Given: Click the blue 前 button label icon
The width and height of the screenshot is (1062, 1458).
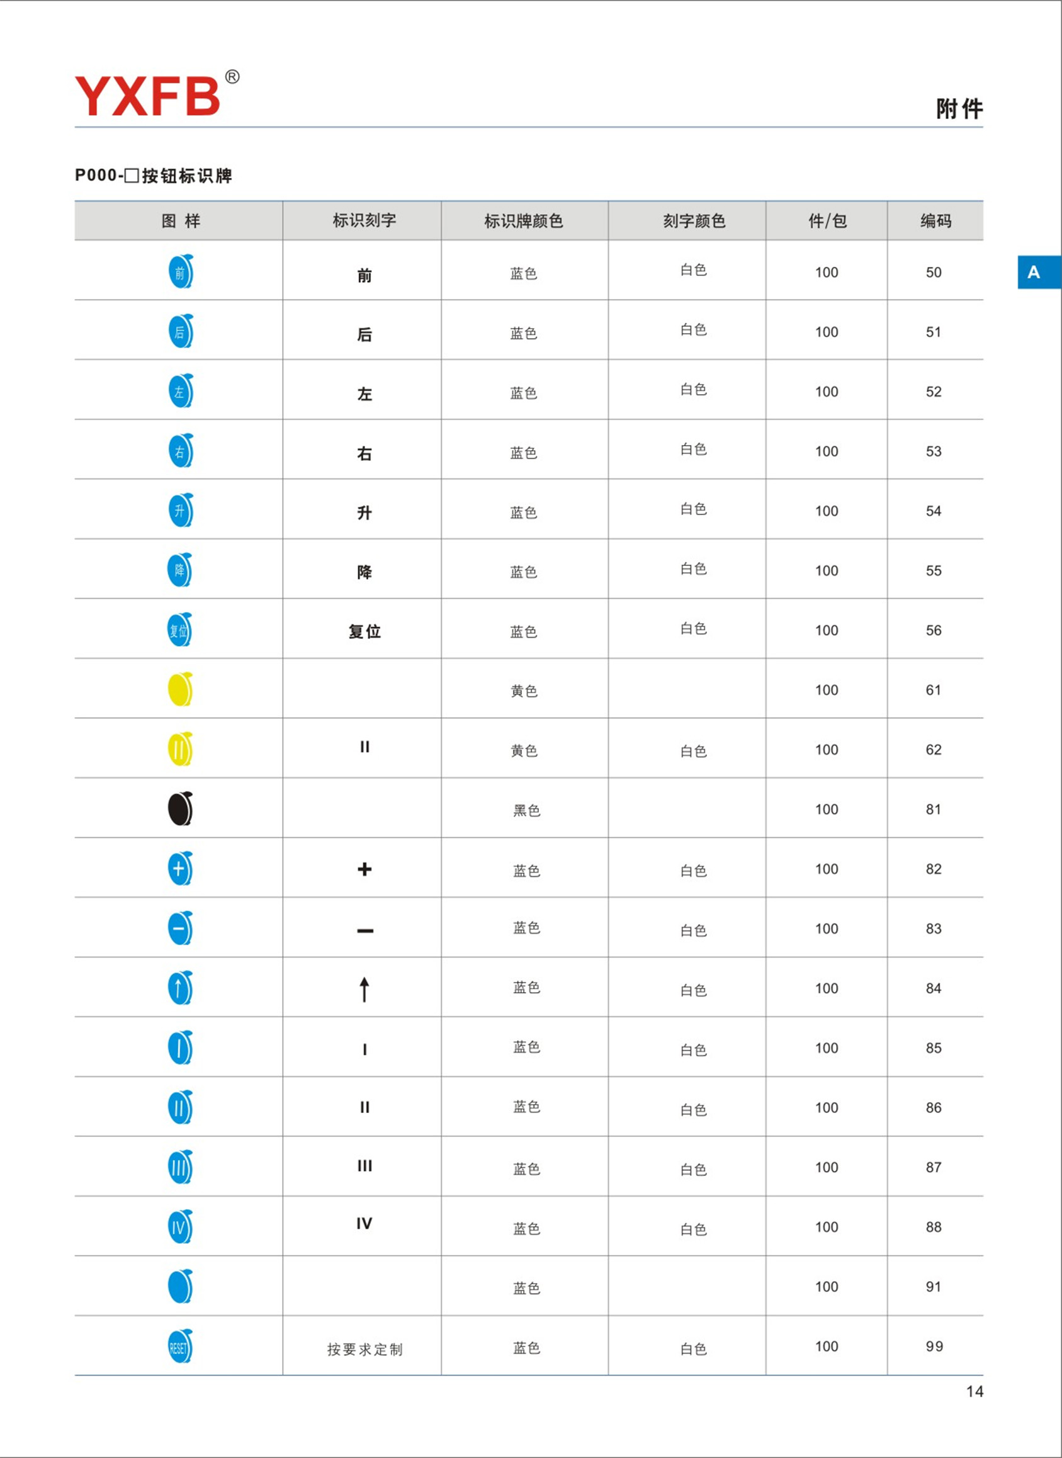Looking at the screenshot, I should click(181, 271).
